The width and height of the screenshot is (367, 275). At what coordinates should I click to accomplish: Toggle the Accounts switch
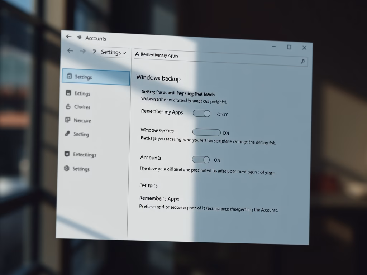point(201,160)
